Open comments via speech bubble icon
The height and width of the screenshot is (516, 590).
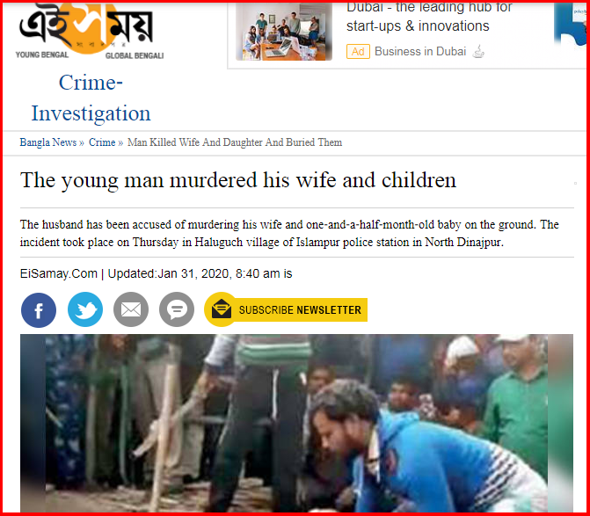click(177, 309)
